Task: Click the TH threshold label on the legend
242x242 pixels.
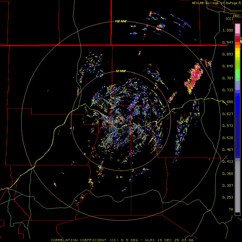Action: (x=231, y=209)
